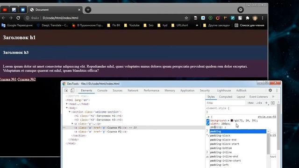Image resolution: width=299 pixels, height=168 pixels.
Task: Click the styles Filter field
Action: pyautogui.click(x=225, y=103)
